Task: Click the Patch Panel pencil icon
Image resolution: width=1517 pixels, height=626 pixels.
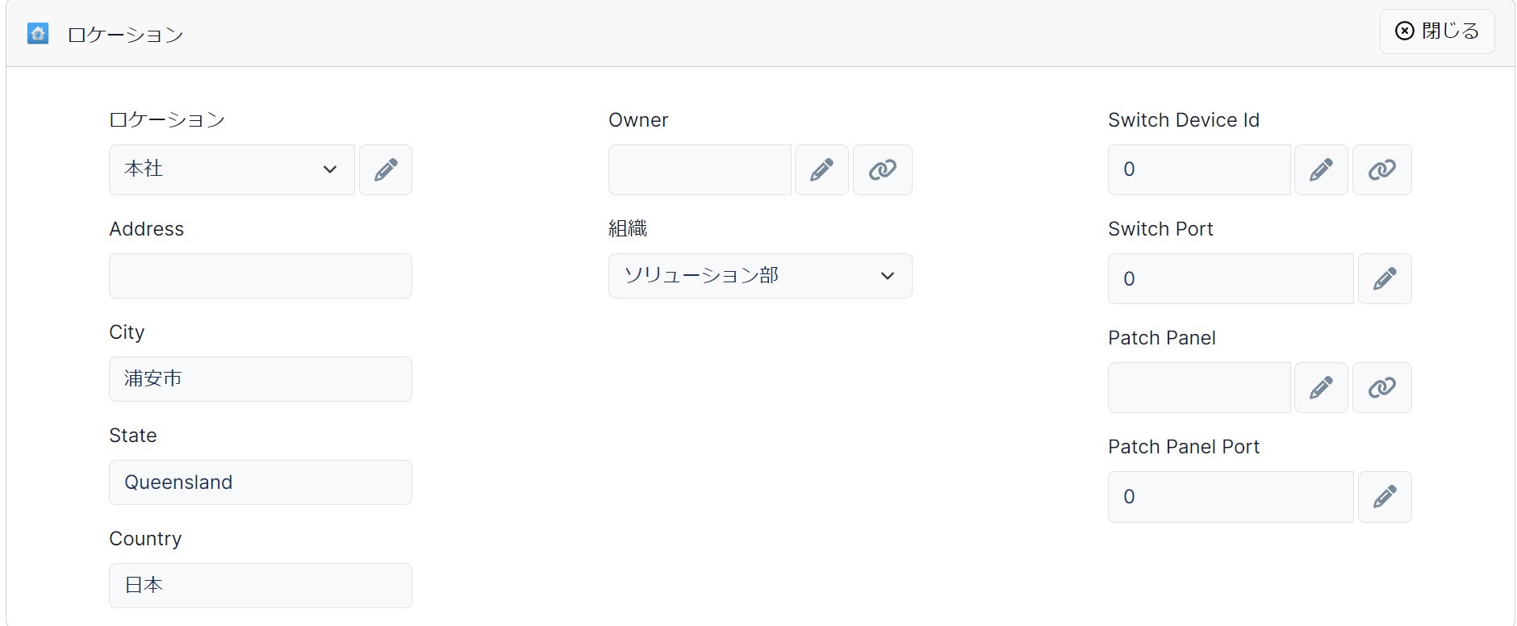Action: 1321,388
